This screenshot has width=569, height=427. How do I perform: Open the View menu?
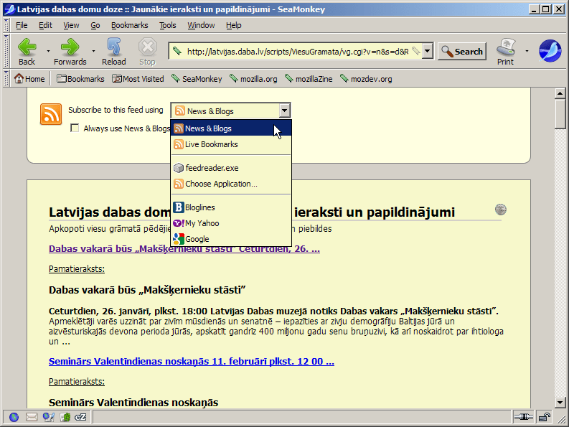pos(71,25)
